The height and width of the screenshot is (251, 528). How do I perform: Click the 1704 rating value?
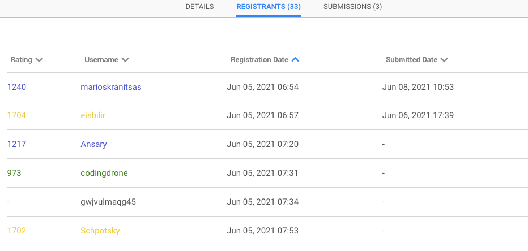tap(17, 115)
